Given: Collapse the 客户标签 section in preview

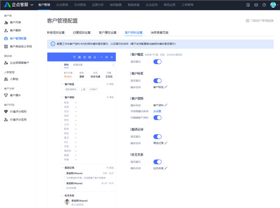Looking at the screenshot, I should pyautogui.click(x=63, y=84).
